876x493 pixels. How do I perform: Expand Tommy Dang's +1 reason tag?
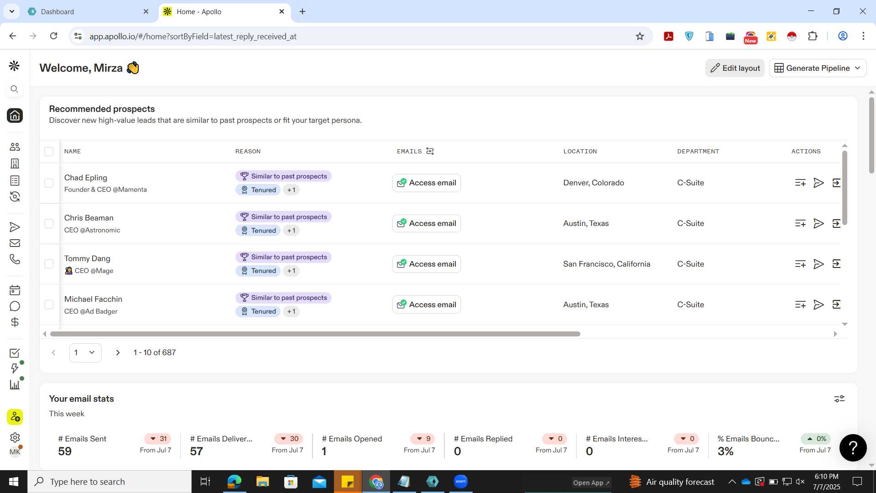(x=291, y=271)
